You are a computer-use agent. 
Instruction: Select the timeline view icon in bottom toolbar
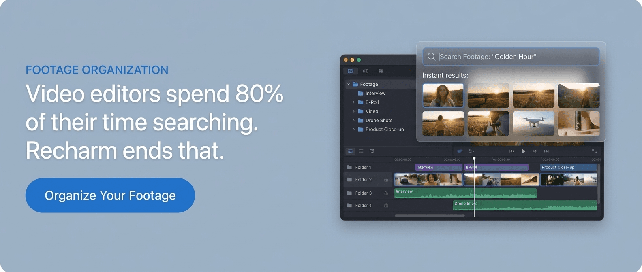pos(350,151)
